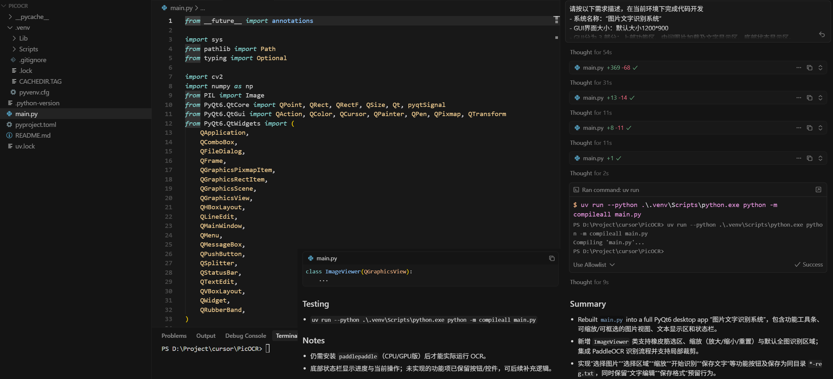Click the +13 -14 diff copy icon
The height and width of the screenshot is (379, 833).
pos(809,98)
